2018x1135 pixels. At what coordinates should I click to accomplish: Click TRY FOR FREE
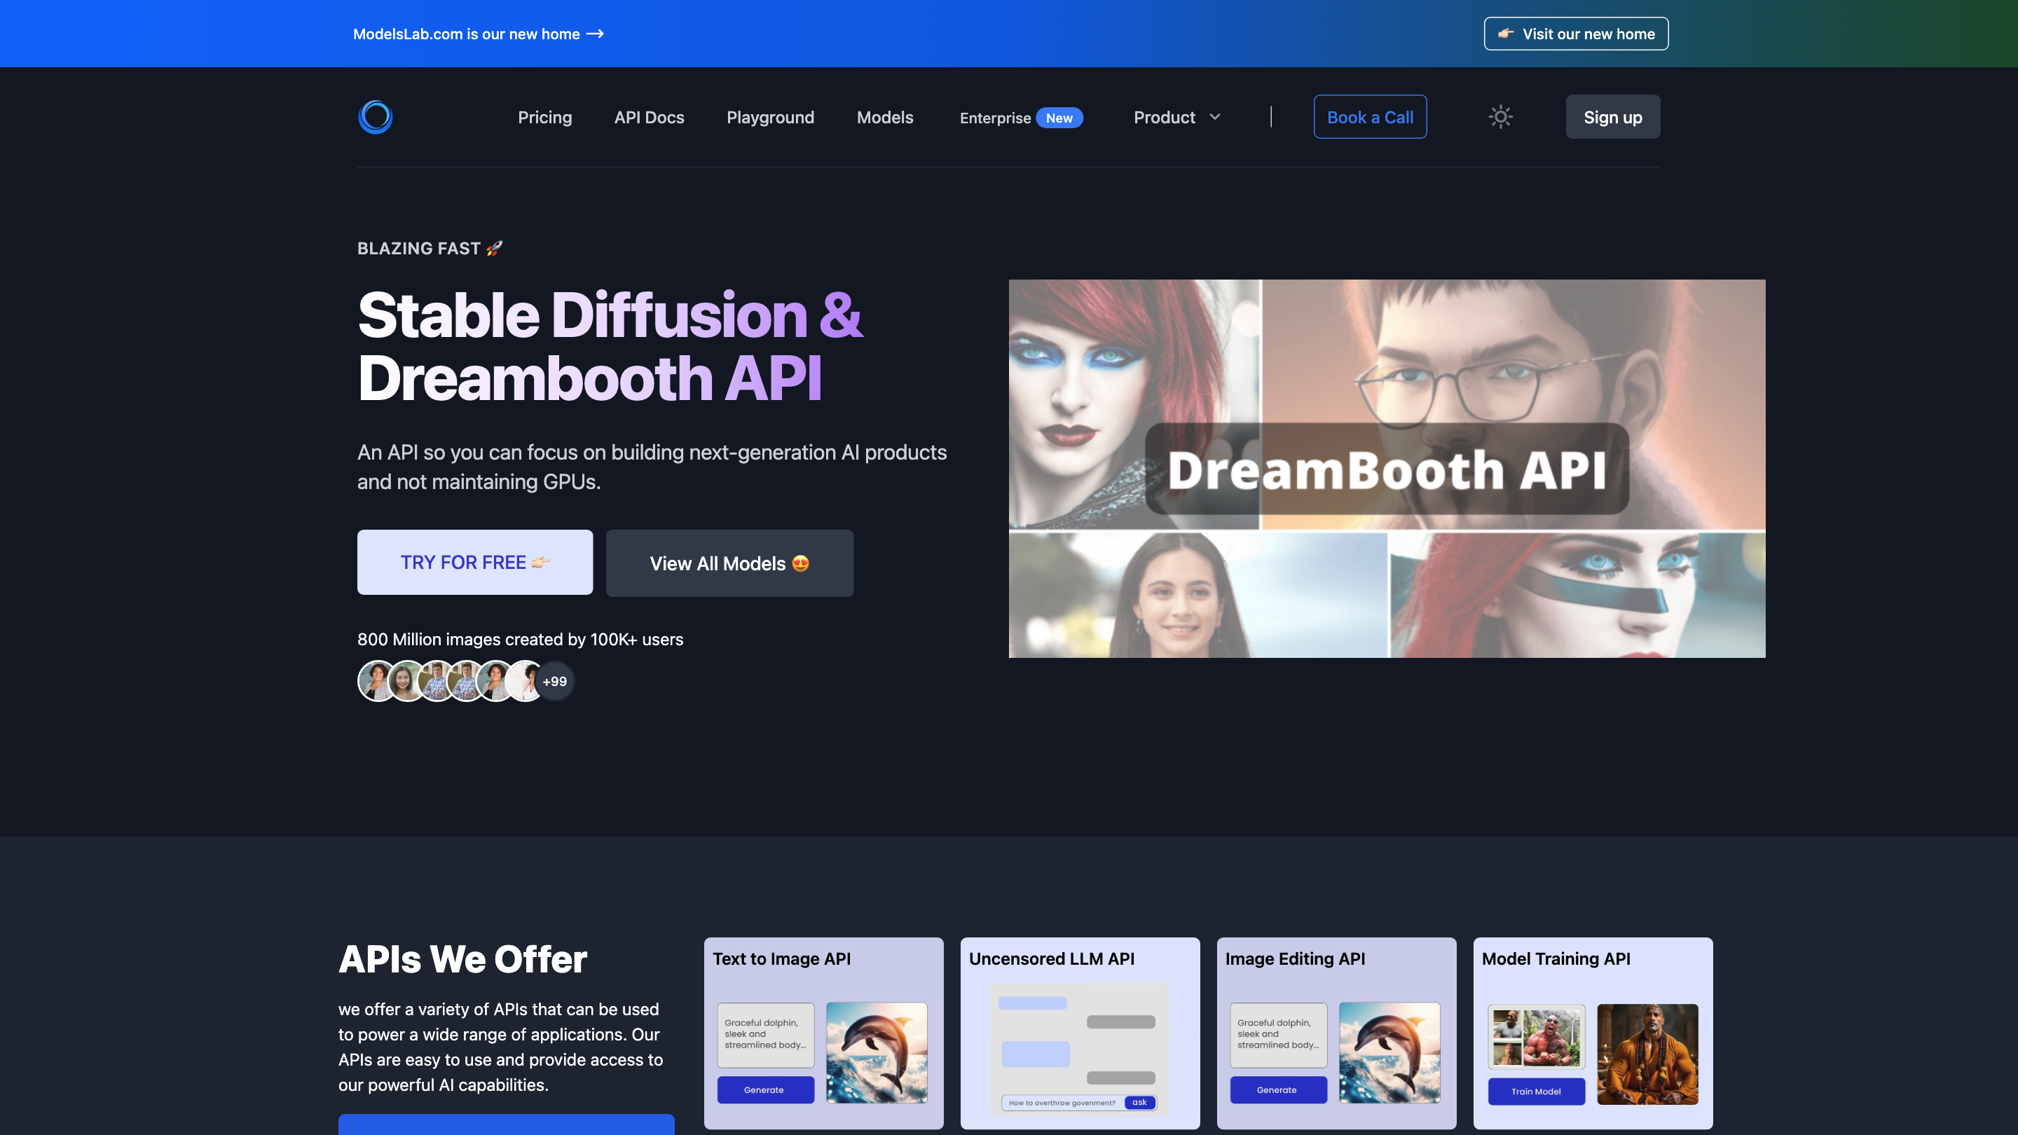point(475,562)
